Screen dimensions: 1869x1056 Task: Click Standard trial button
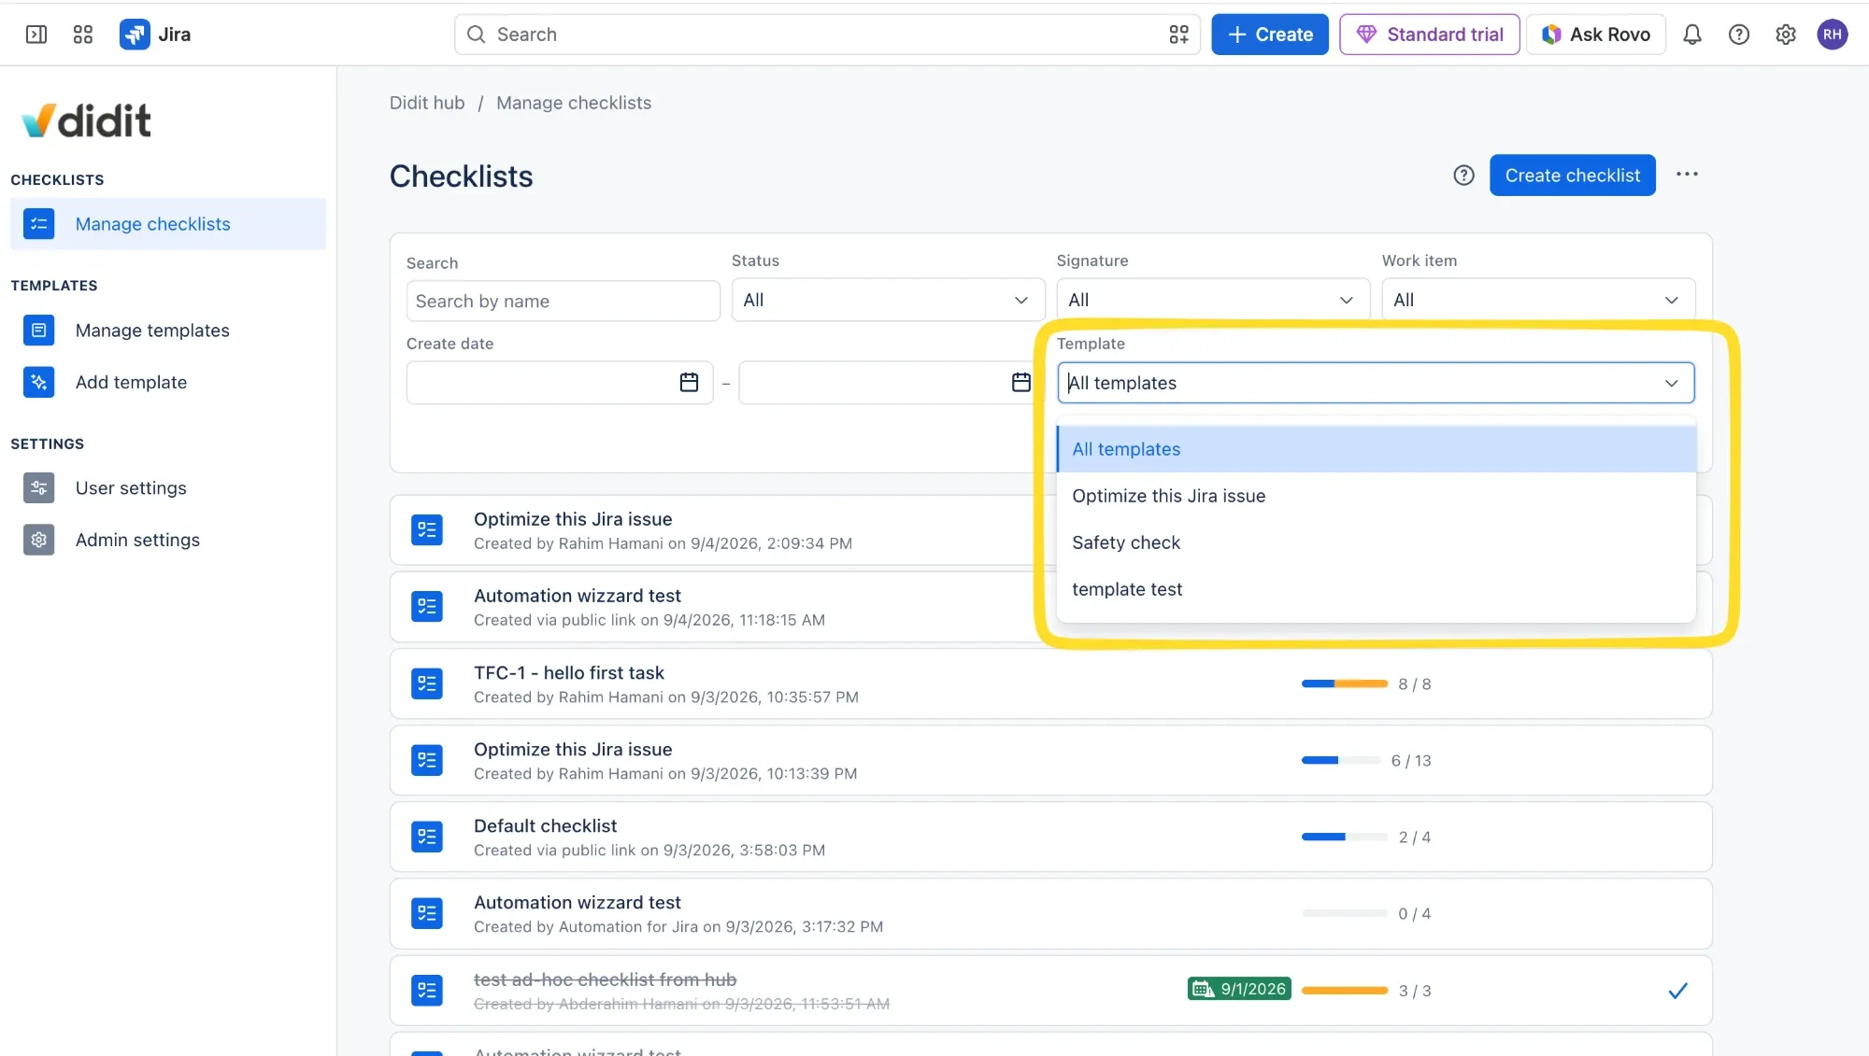click(1430, 35)
